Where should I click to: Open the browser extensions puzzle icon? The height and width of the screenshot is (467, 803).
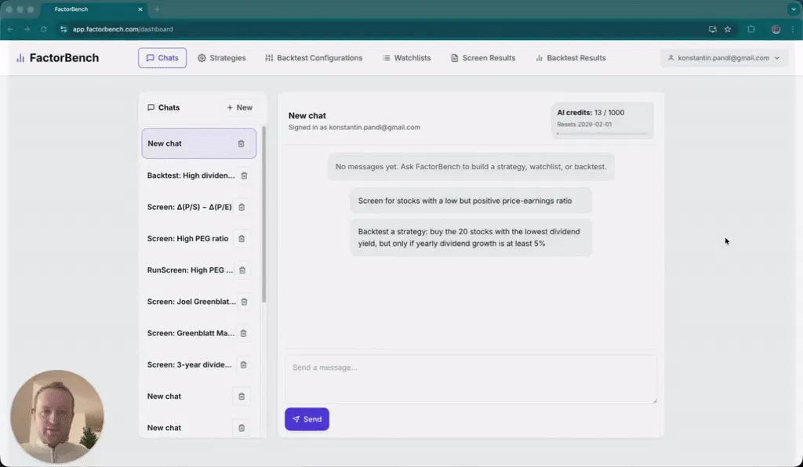coord(751,29)
